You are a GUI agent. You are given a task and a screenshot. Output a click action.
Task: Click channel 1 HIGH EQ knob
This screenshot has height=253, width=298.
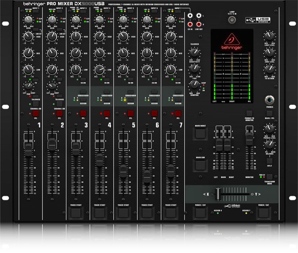[28, 36]
